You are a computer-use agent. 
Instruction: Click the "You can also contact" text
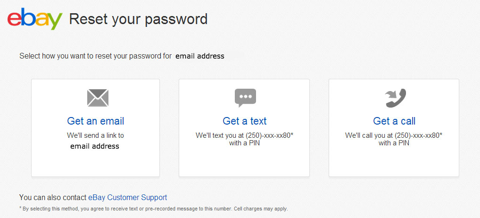coord(53,198)
